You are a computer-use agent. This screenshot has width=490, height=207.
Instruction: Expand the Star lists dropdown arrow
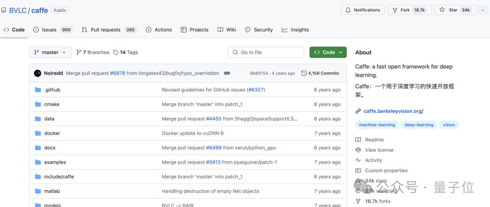coord(481,10)
